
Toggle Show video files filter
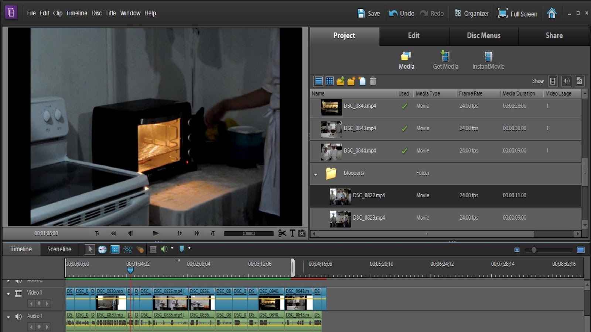coord(553,81)
